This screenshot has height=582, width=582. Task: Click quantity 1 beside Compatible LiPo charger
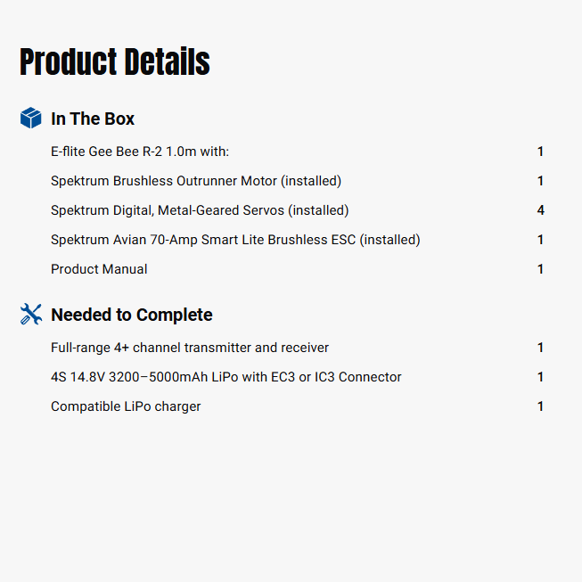point(540,406)
